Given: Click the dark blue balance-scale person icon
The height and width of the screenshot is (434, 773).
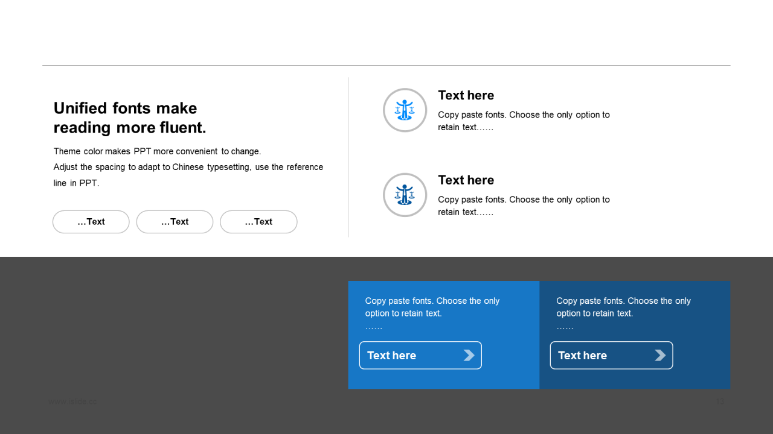Looking at the screenshot, I should tap(405, 195).
